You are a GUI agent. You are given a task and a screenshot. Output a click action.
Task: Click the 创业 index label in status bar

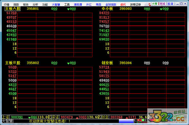coord(105,117)
